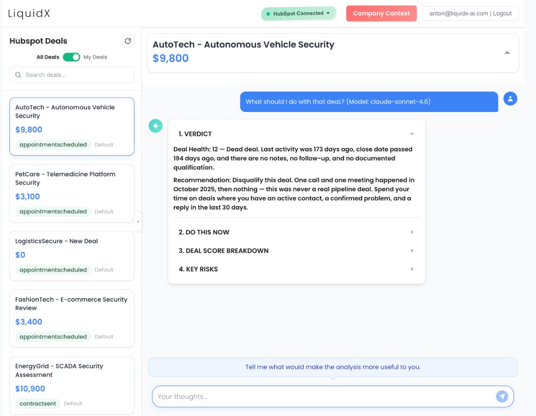The image size is (536, 416).
Task: Click the sparkle AI assistant icon beside the verdict
Action: coord(155,126)
